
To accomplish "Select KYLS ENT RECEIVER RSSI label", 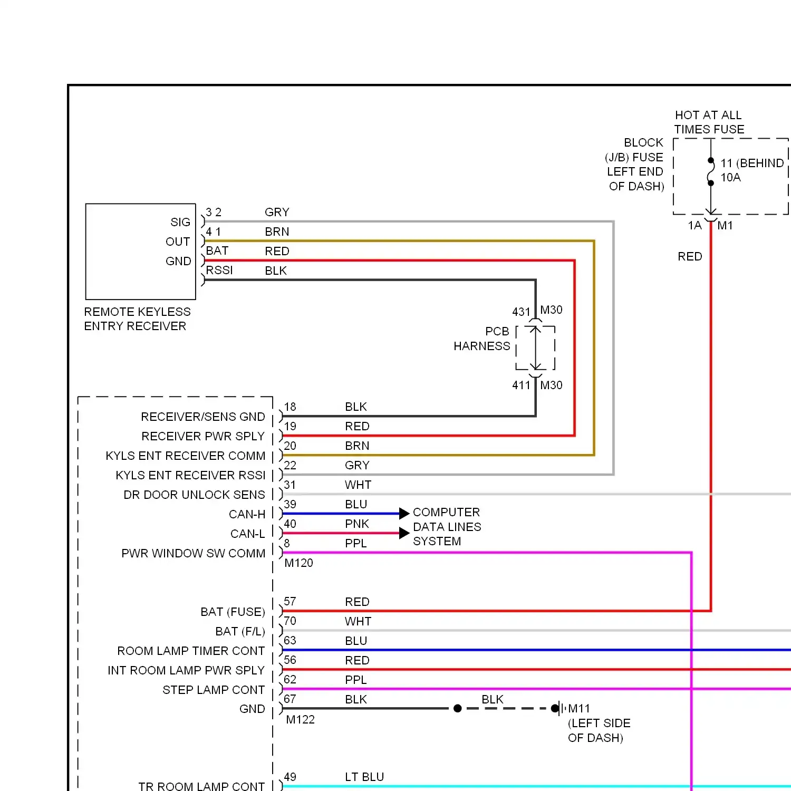I will (x=190, y=475).
